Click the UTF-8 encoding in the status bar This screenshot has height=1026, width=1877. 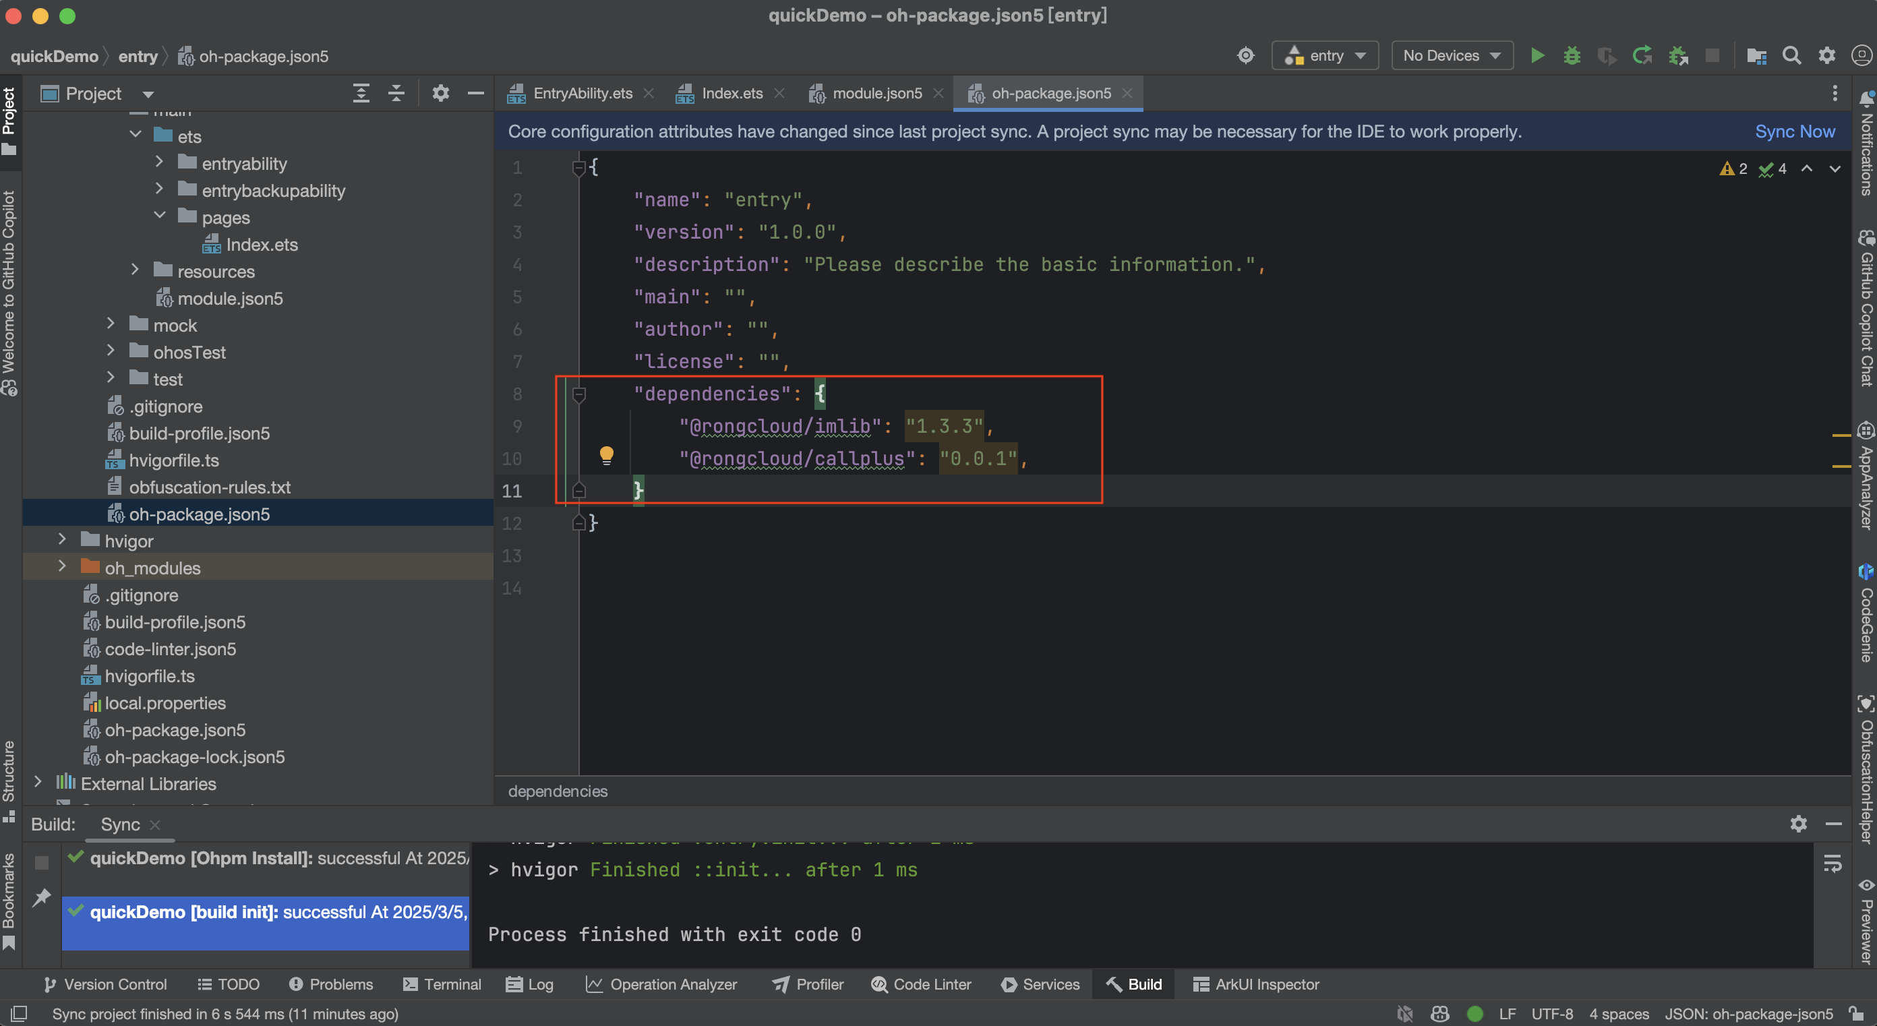coord(1551,1014)
